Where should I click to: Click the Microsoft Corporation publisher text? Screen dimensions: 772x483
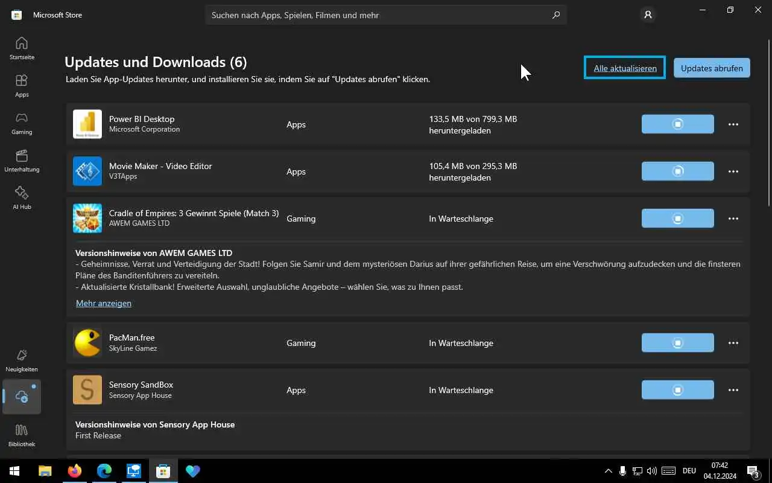144,129
